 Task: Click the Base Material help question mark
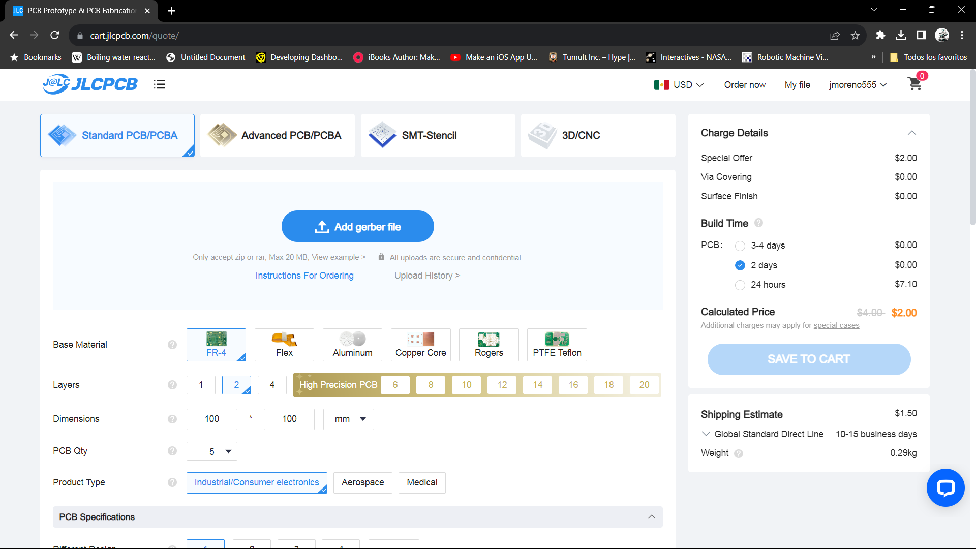(172, 345)
